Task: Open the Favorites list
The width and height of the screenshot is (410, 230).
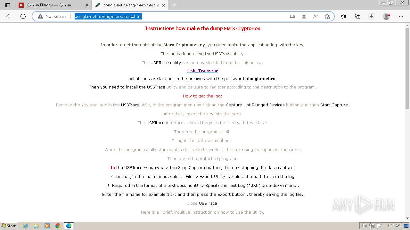Action: [343, 16]
